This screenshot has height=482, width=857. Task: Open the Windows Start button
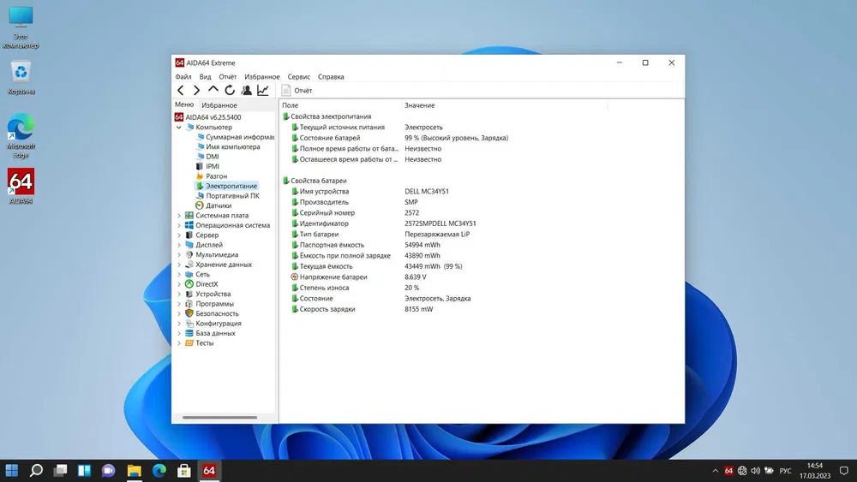pos(11,471)
